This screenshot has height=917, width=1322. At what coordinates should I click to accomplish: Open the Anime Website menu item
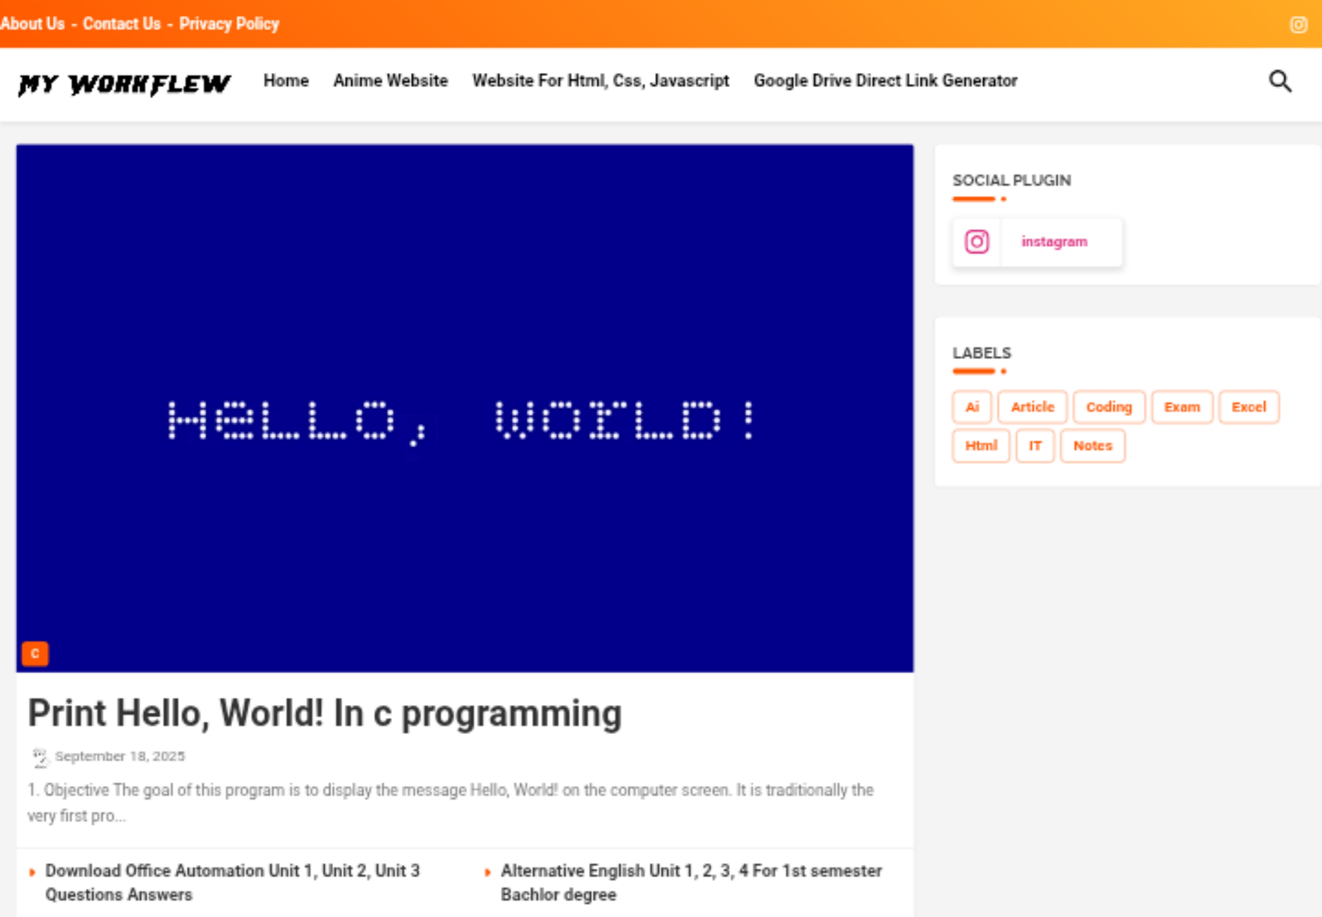(x=390, y=81)
